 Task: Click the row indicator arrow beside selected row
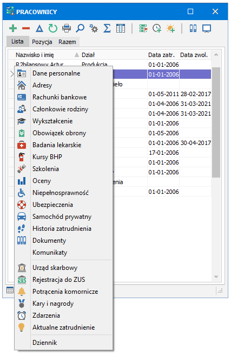[x=12, y=74]
